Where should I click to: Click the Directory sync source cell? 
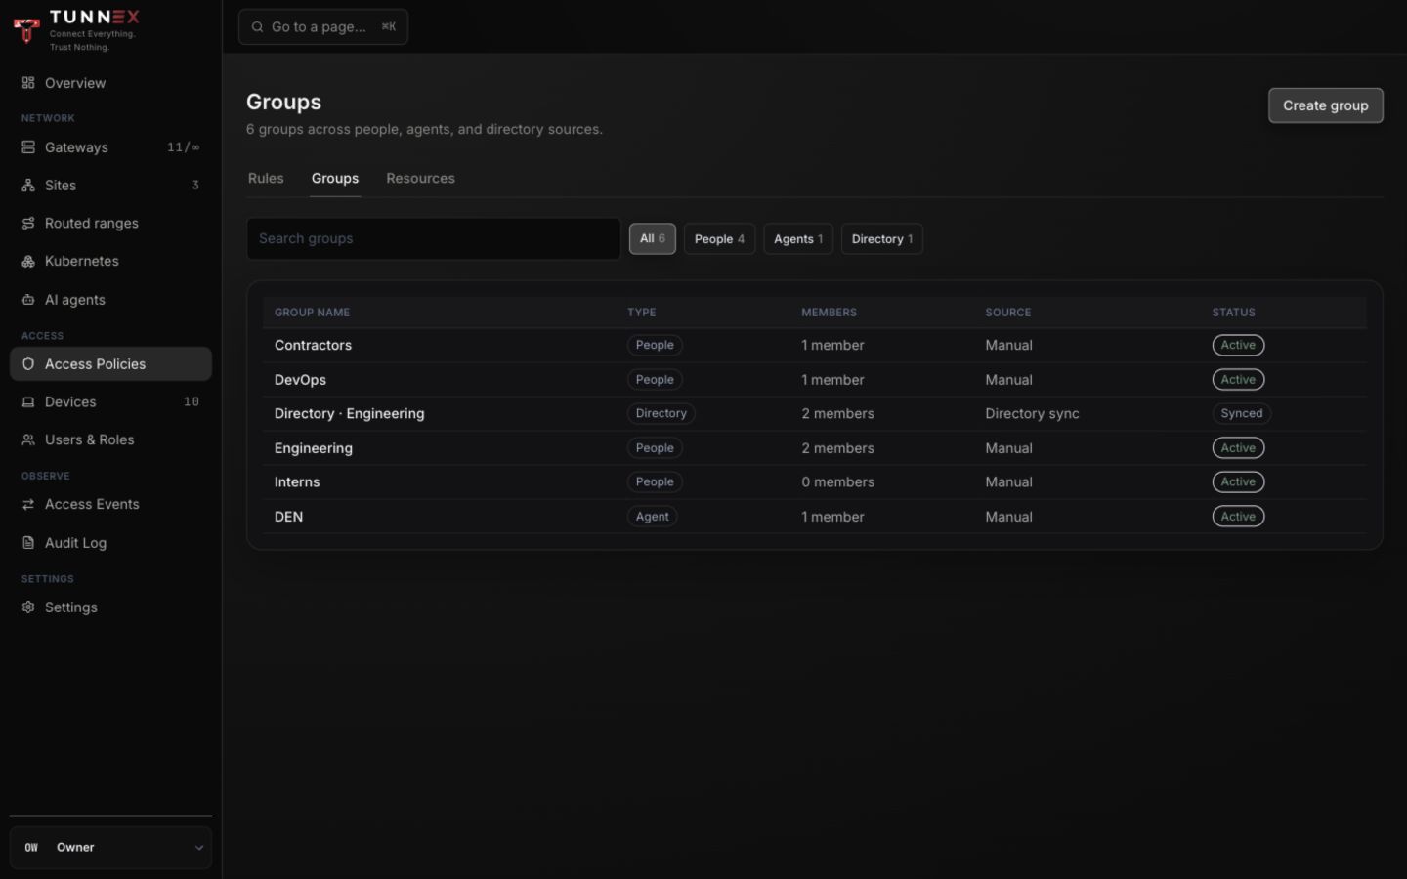point(1032,414)
